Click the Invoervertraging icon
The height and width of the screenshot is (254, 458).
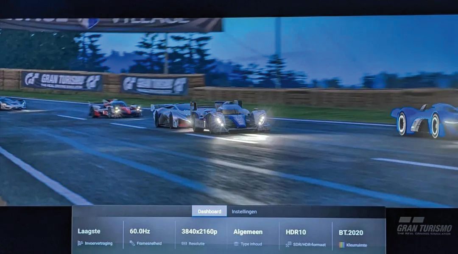pyautogui.click(x=80, y=243)
